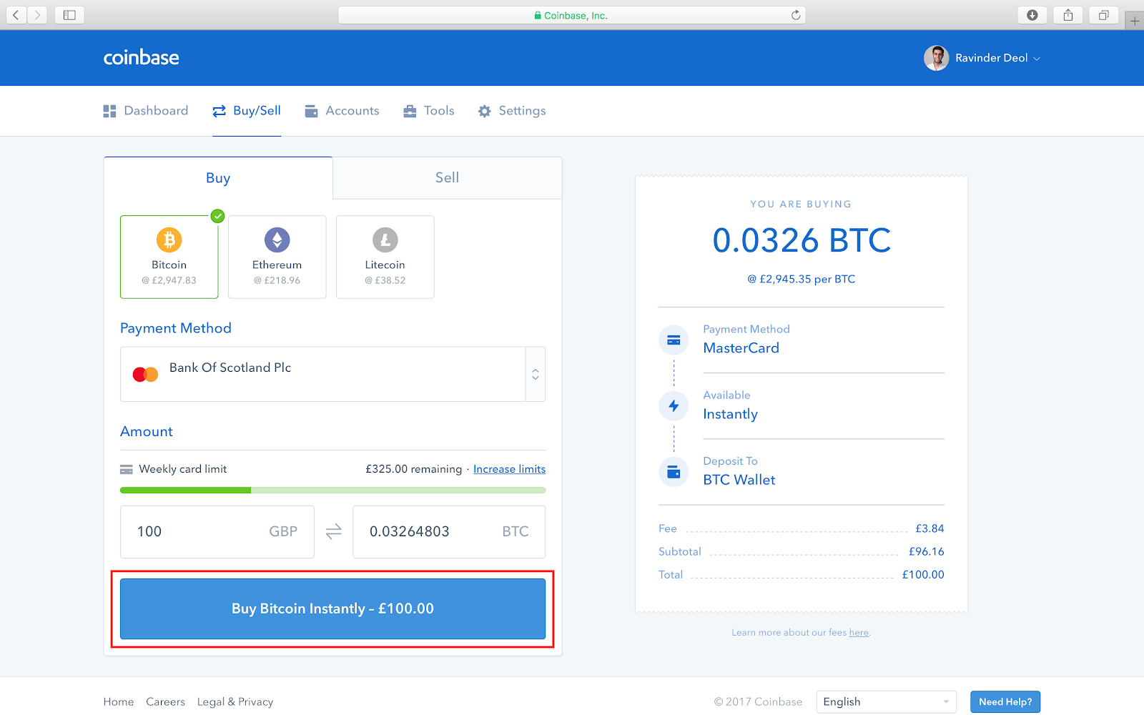Viewport: 1144px width, 715px height.
Task: Toggle the Safari sidebar button
Action: pyautogui.click(x=69, y=15)
